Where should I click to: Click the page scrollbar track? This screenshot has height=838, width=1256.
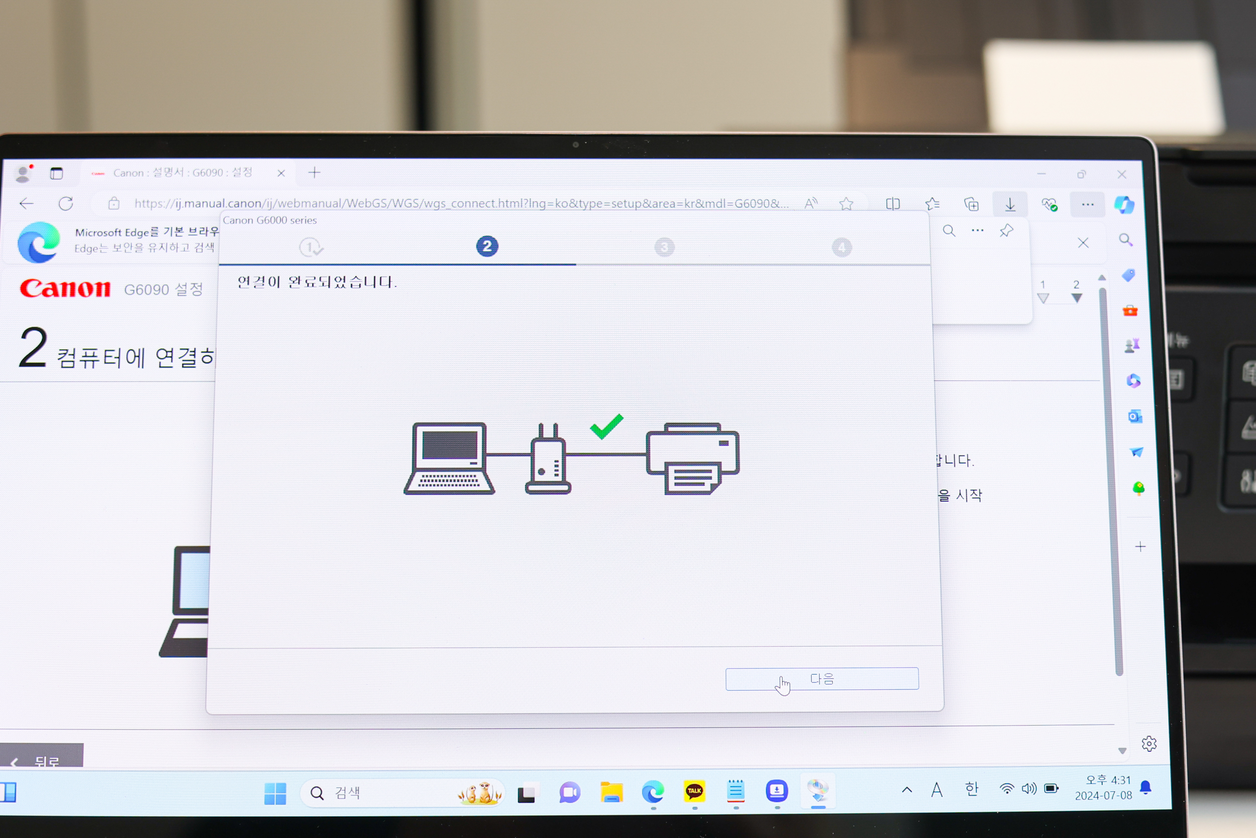click(1111, 481)
